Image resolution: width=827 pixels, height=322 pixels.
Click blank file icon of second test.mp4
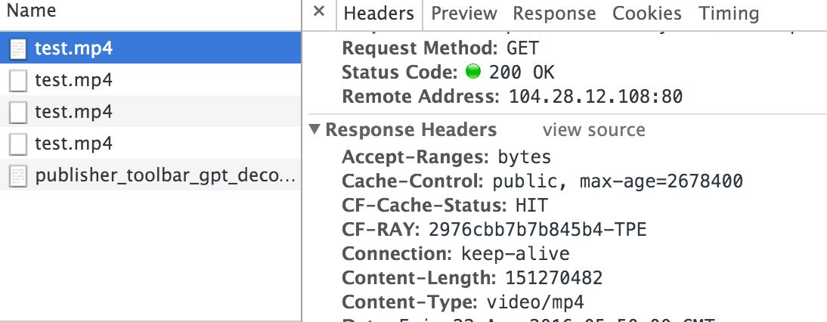tap(18, 81)
